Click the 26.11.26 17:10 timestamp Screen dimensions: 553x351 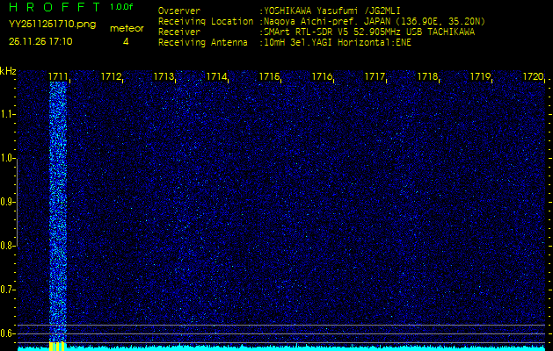(x=40, y=41)
